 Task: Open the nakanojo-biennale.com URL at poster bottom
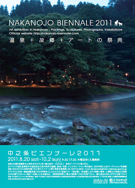(21, 179)
